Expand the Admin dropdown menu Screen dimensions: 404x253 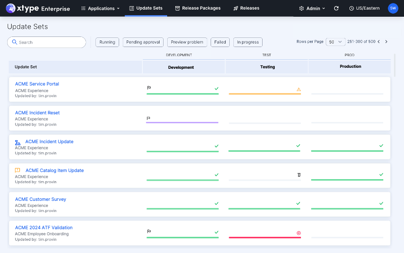pos(312,8)
